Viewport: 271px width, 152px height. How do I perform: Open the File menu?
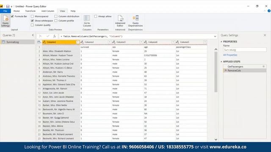tap(6, 11)
